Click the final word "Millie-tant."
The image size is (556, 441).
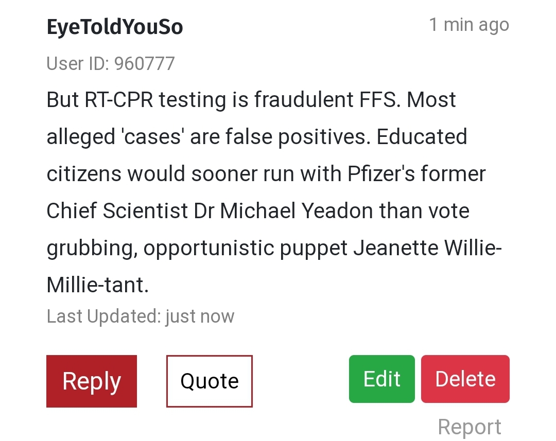coord(98,285)
